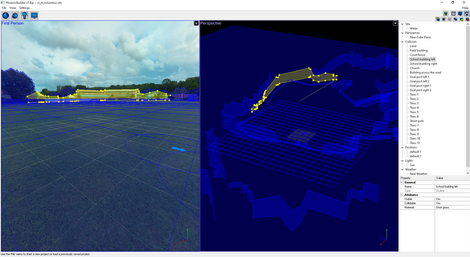Open the Settings menu
Image resolution: width=470 pixels, height=257 pixels.
coord(24,8)
